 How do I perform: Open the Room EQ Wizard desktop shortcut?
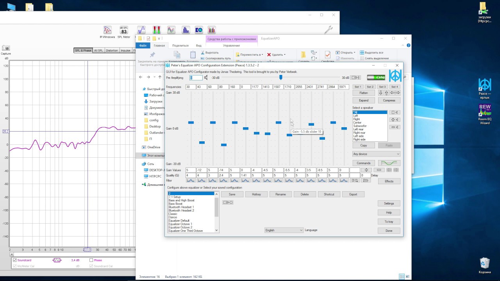click(485, 114)
